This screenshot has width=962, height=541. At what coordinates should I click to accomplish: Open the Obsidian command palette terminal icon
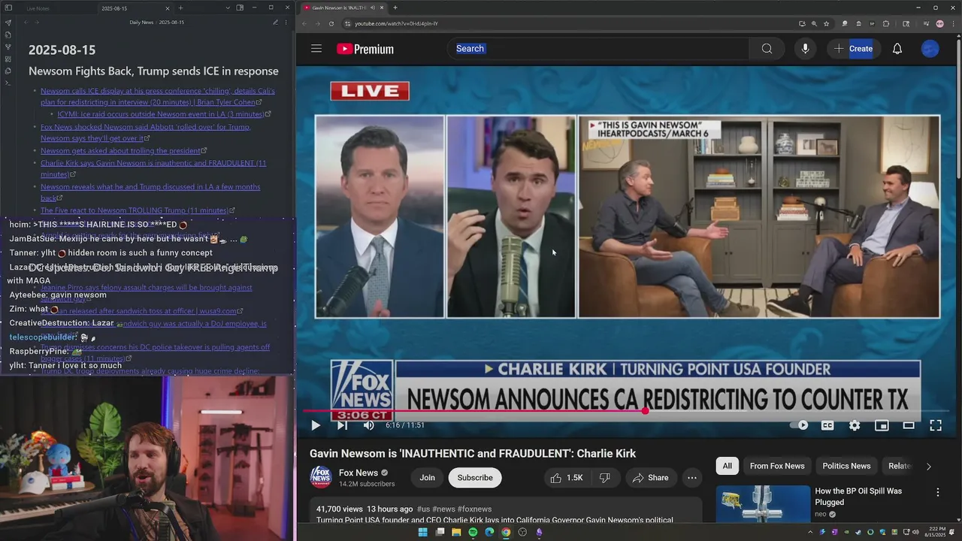pyautogui.click(x=8, y=83)
